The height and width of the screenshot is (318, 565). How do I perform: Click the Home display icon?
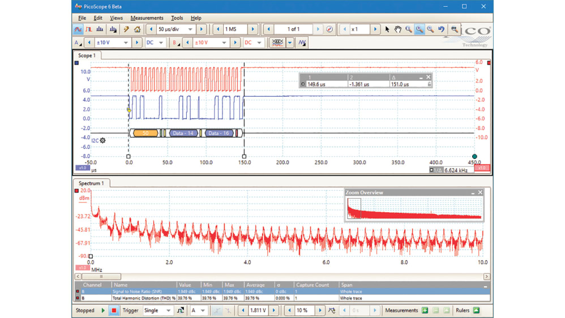point(137,29)
